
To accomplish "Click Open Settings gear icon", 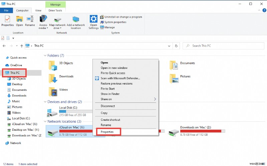I will tap(93, 19).
